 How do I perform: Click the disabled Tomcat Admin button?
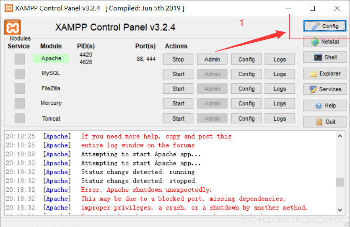click(x=212, y=119)
